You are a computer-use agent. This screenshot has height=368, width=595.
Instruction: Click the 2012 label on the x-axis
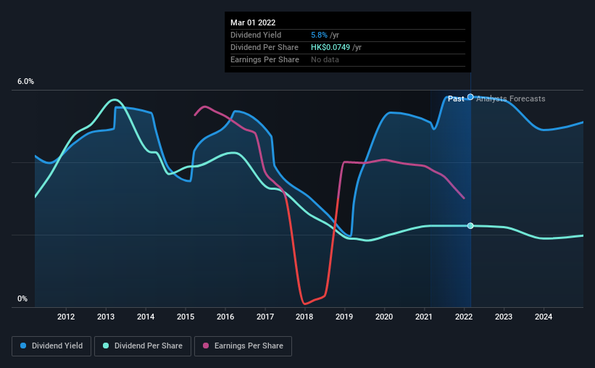click(66, 317)
